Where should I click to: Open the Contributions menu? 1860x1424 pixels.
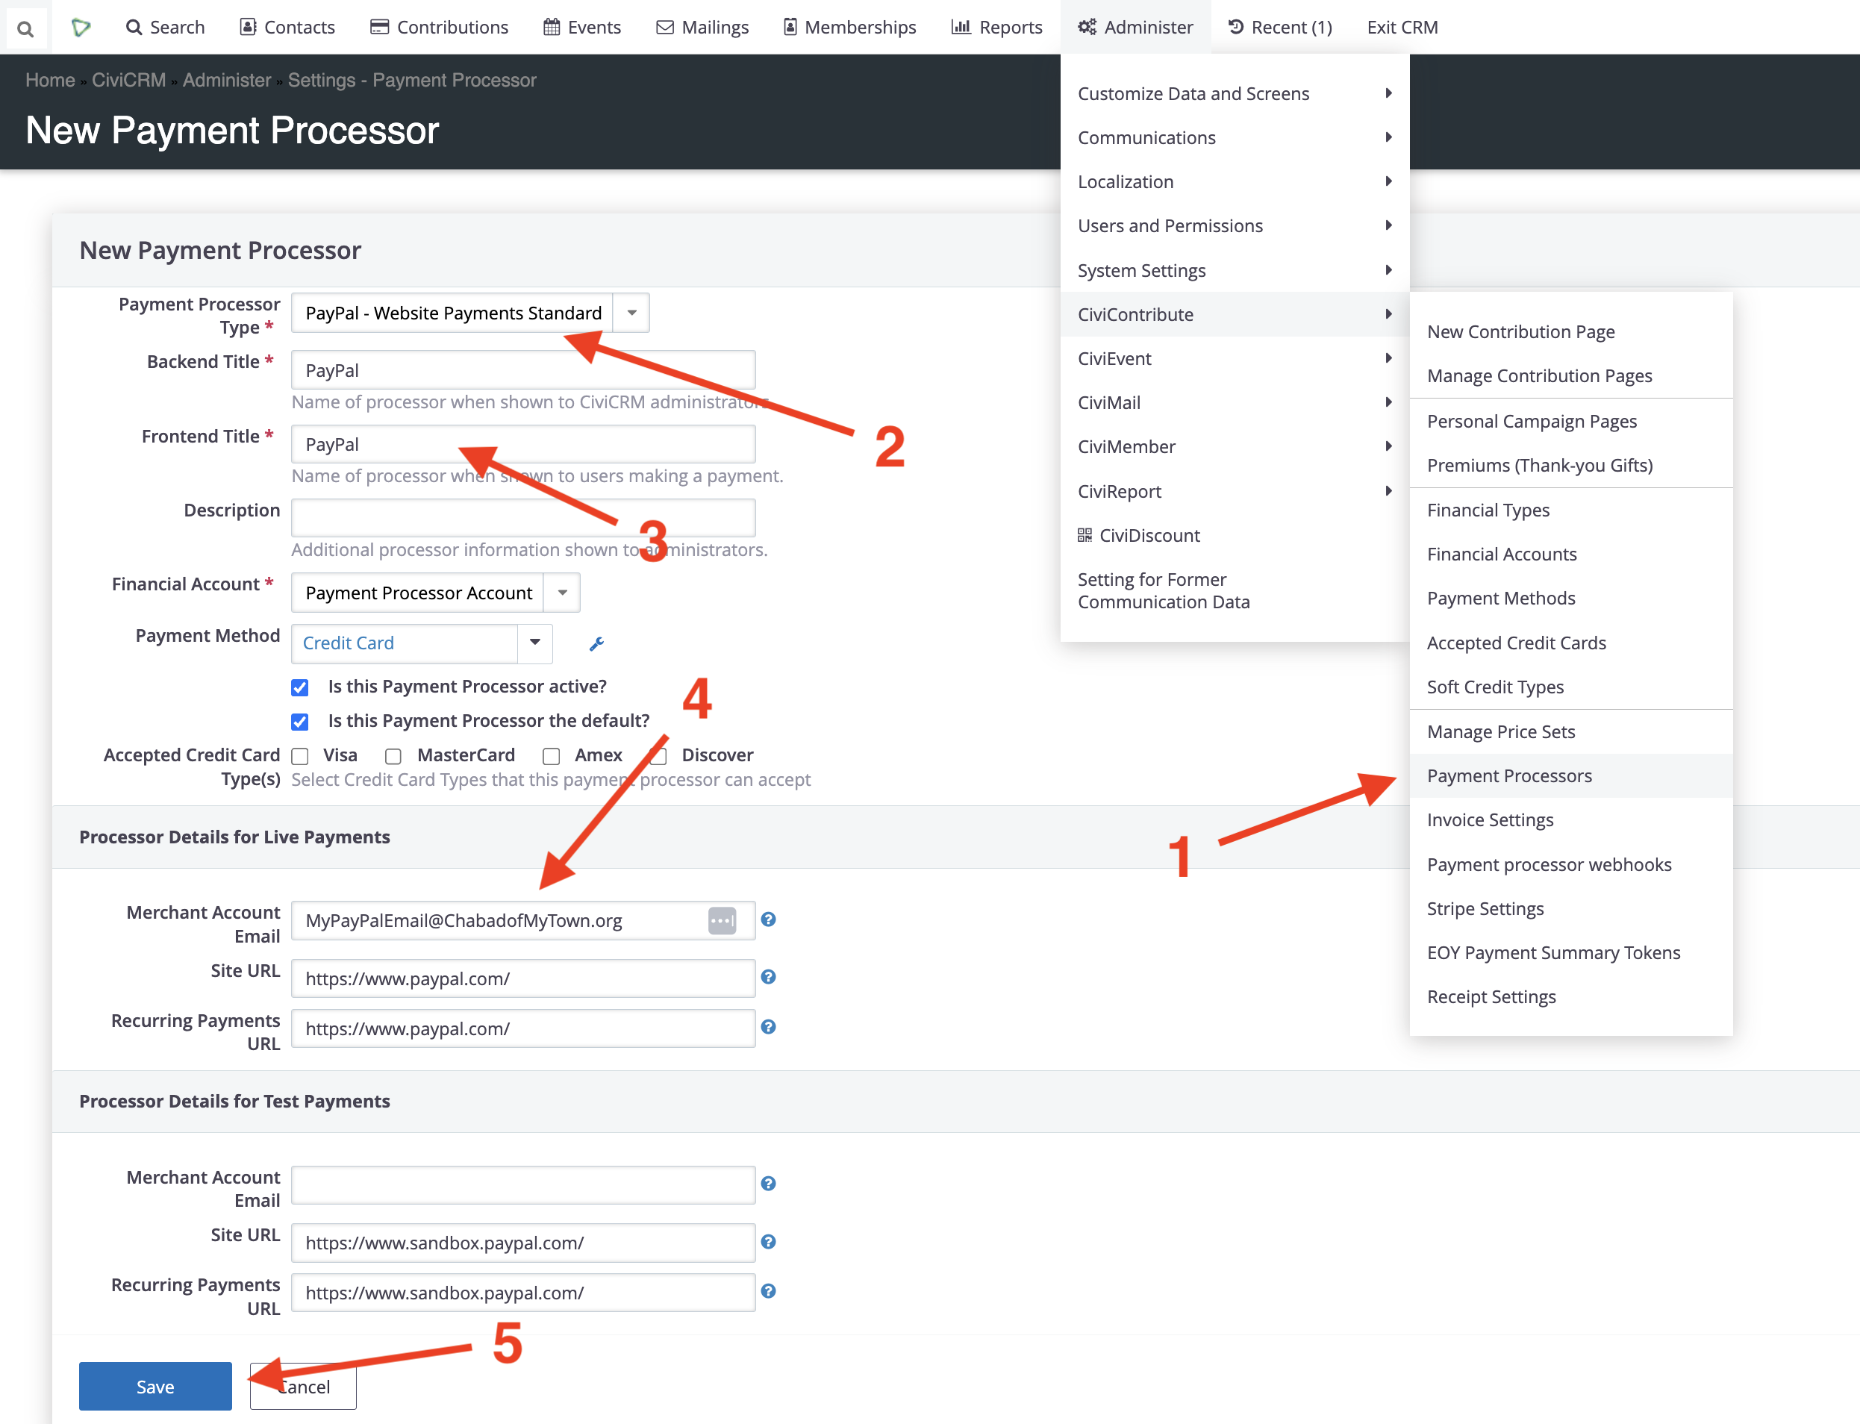[x=439, y=27]
